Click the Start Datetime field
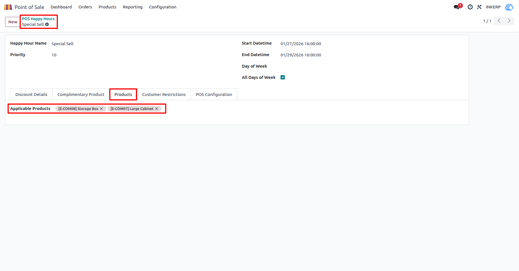This screenshot has height=271, width=519. click(301, 44)
